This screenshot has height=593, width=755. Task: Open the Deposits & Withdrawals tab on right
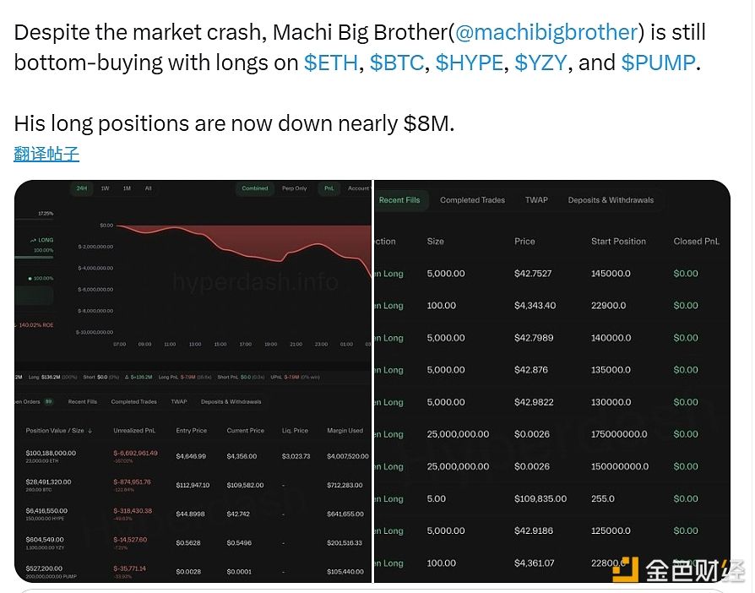611,200
